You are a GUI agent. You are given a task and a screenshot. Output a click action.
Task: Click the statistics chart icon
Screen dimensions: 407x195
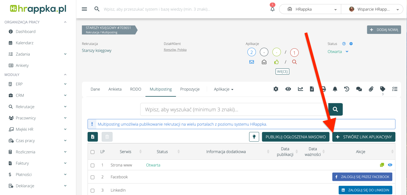[x=300, y=89]
